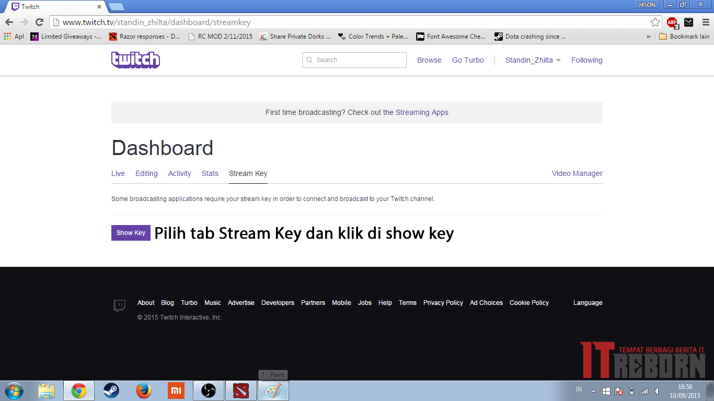Bookmark this page with star icon
The height and width of the screenshot is (401, 714).
pyautogui.click(x=655, y=22)
